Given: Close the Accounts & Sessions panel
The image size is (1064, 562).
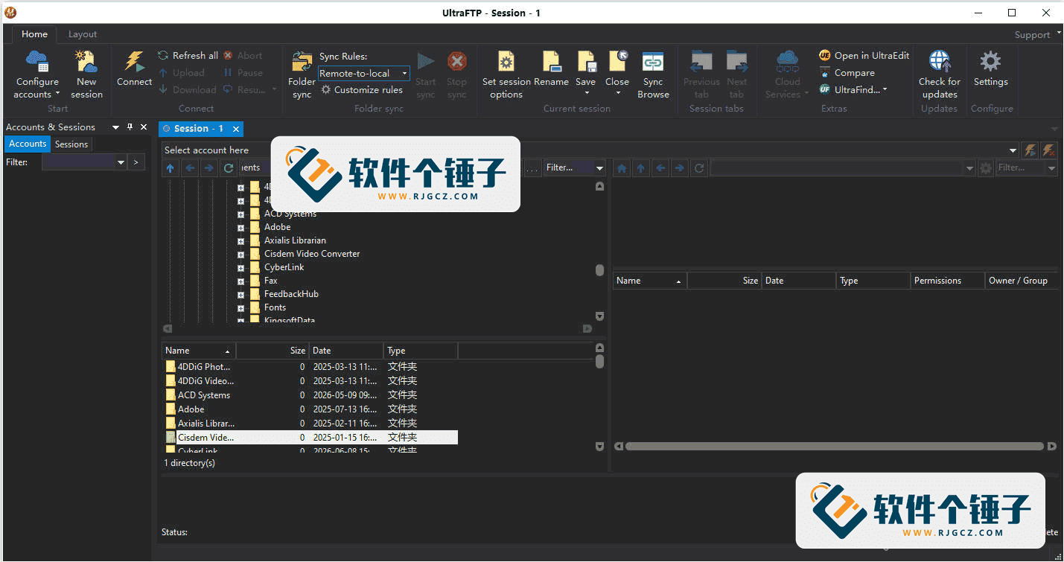Looking at the screenshot, I should tap(144, 127).
